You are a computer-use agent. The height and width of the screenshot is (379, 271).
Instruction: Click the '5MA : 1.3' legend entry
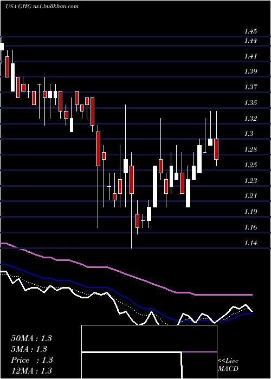(x=29, y=349)
